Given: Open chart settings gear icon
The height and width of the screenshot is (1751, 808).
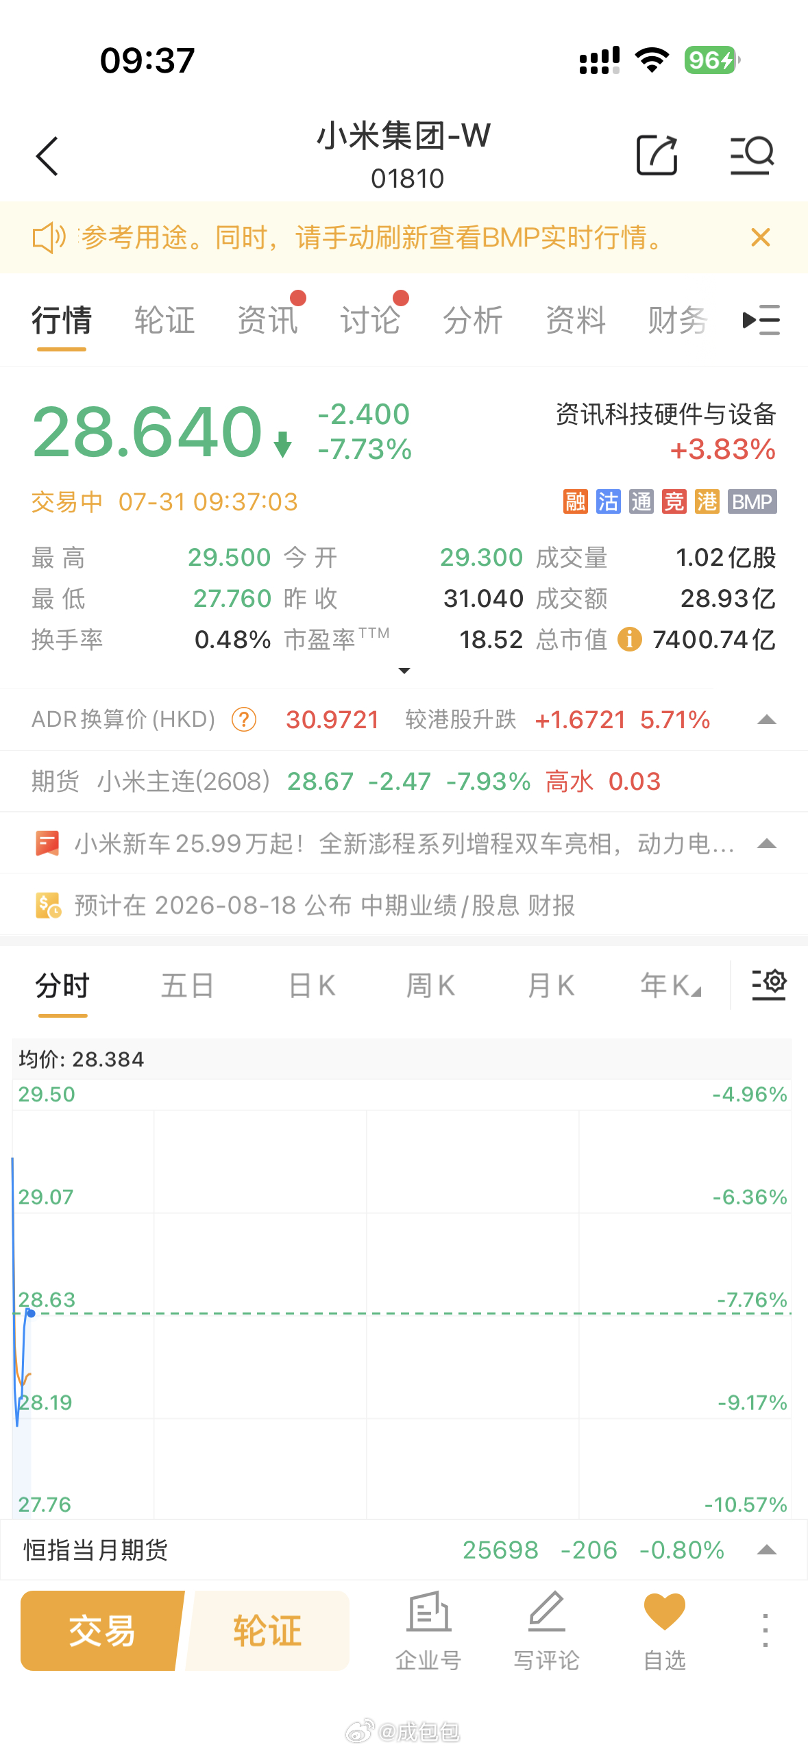Looking at the screenshot, I should point(769,984).
